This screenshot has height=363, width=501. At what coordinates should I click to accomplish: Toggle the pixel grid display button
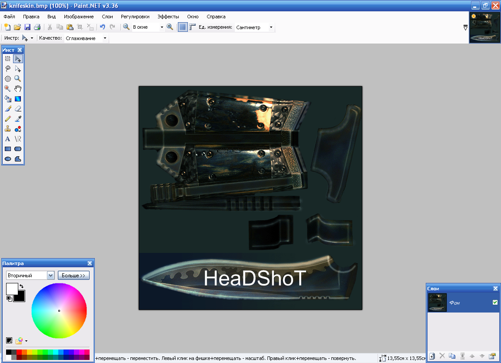point(183,27)
